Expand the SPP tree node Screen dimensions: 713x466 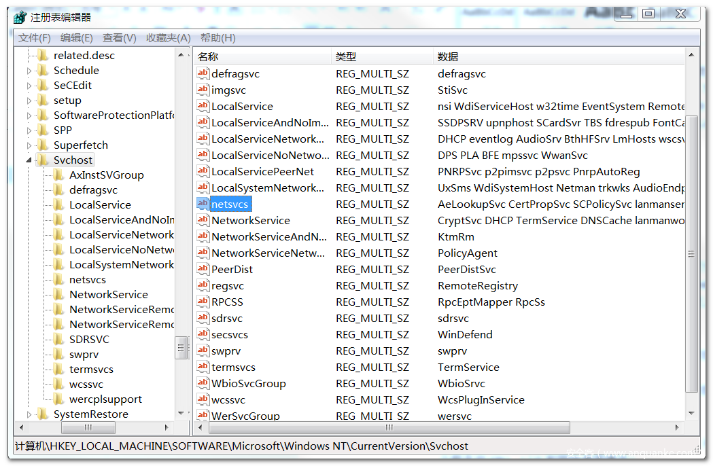click(29, 130)
